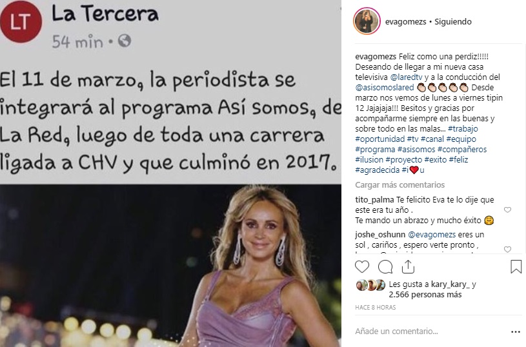Image resolution: width=526 pixels, height=347 pixels.
Task: Like the post with the heart icon
Action: [362, 267]
